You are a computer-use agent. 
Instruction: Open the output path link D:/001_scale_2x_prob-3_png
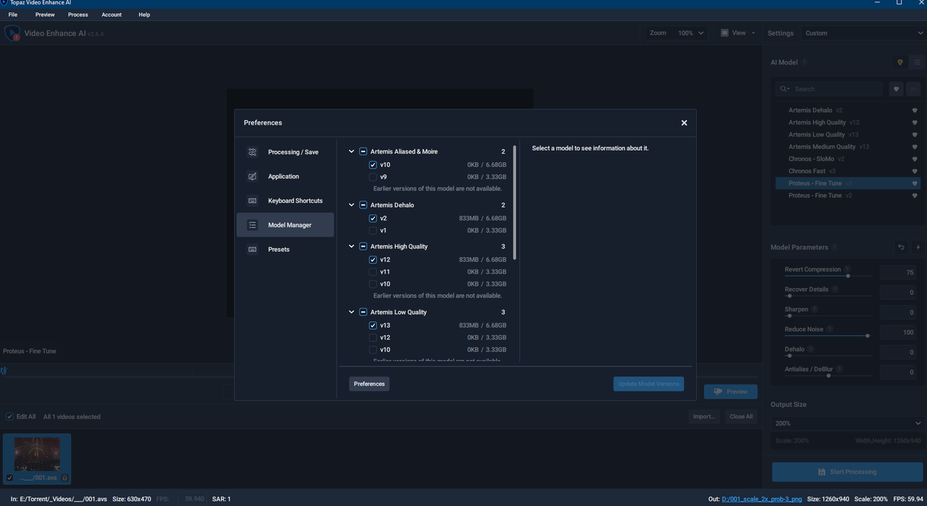pyautogui.click(x=762, y=499)
